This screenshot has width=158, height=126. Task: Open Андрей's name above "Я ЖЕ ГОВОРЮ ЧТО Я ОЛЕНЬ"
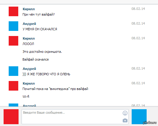point(29,69)
